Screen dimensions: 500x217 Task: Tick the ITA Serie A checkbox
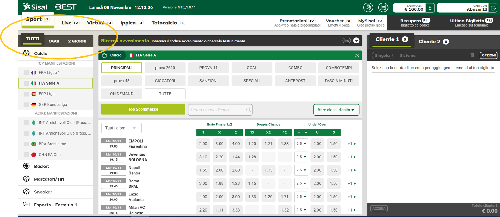coord(26,83)
